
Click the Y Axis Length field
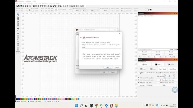112,59
